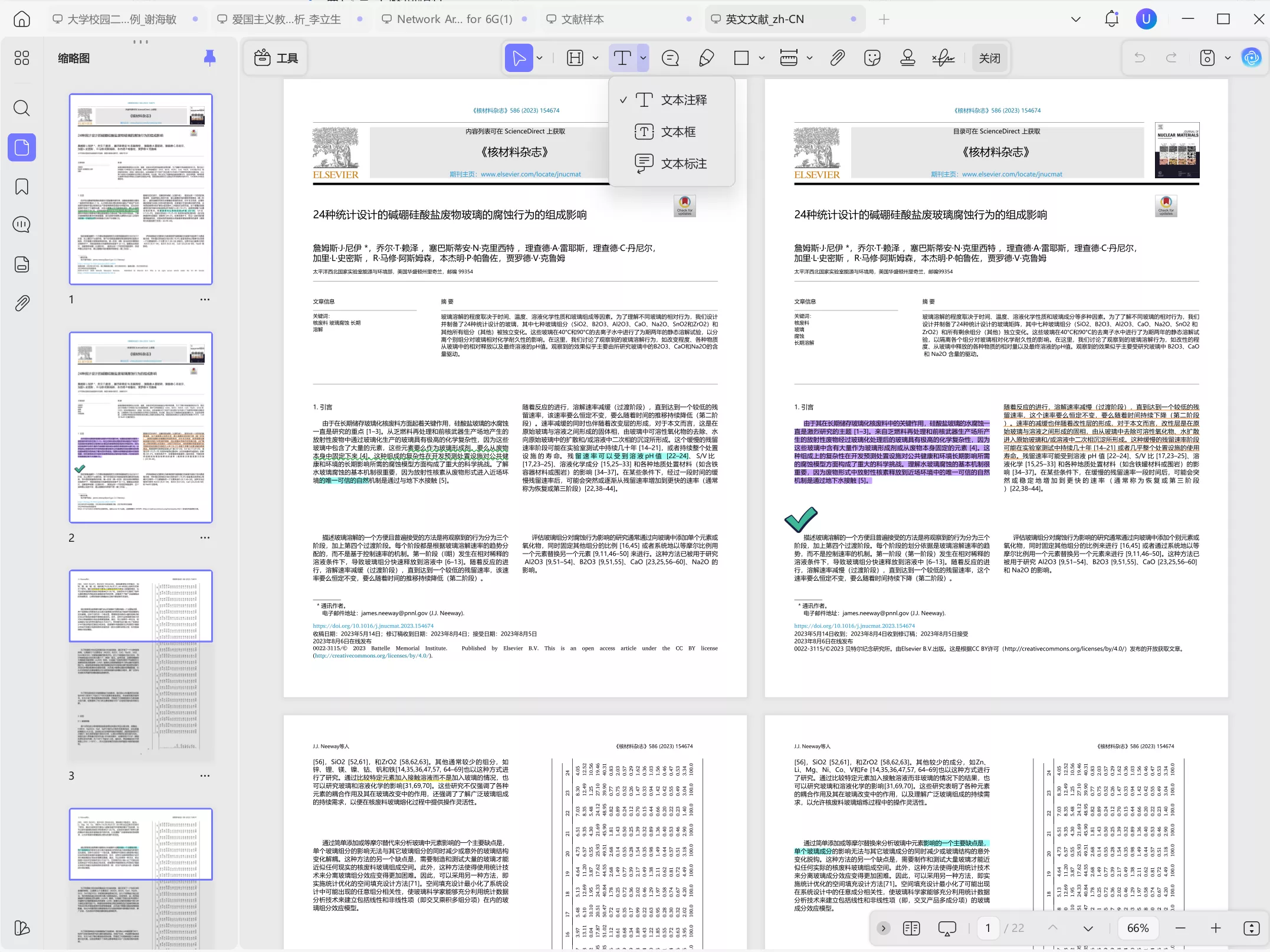Expand the highlight tool dropdown arrow
This screenshot has width=1270, height=952.
pyautogui.click(x=595, y=58)
